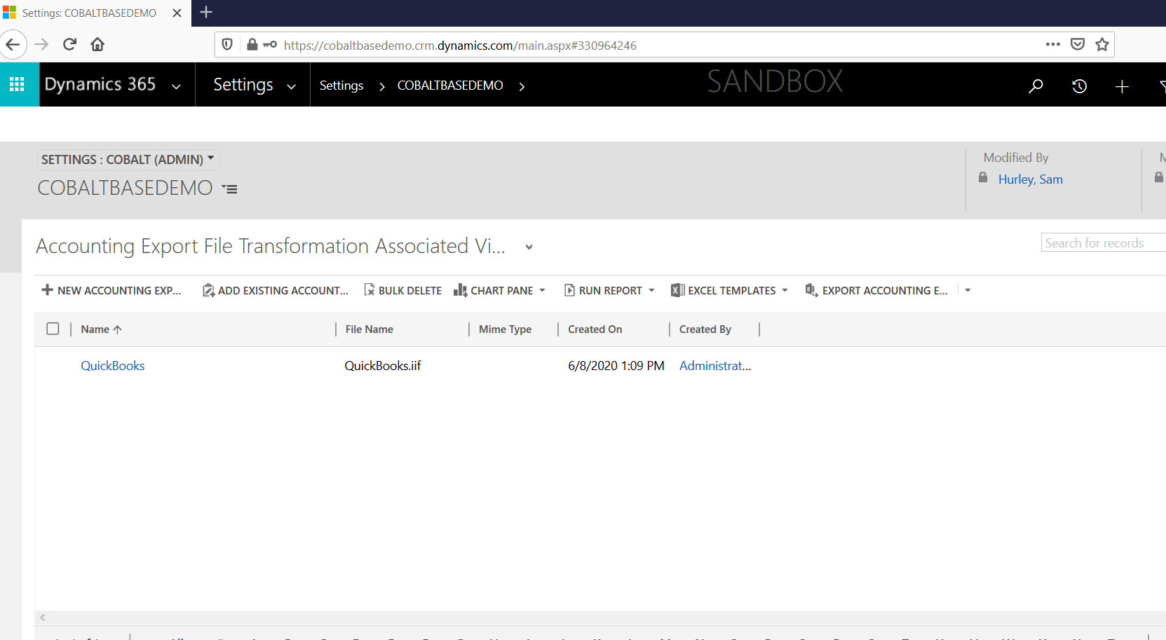Click New Accounting Export plus button
The width and height of the screenshot is (1166, 640).
[x=111, y=290]
